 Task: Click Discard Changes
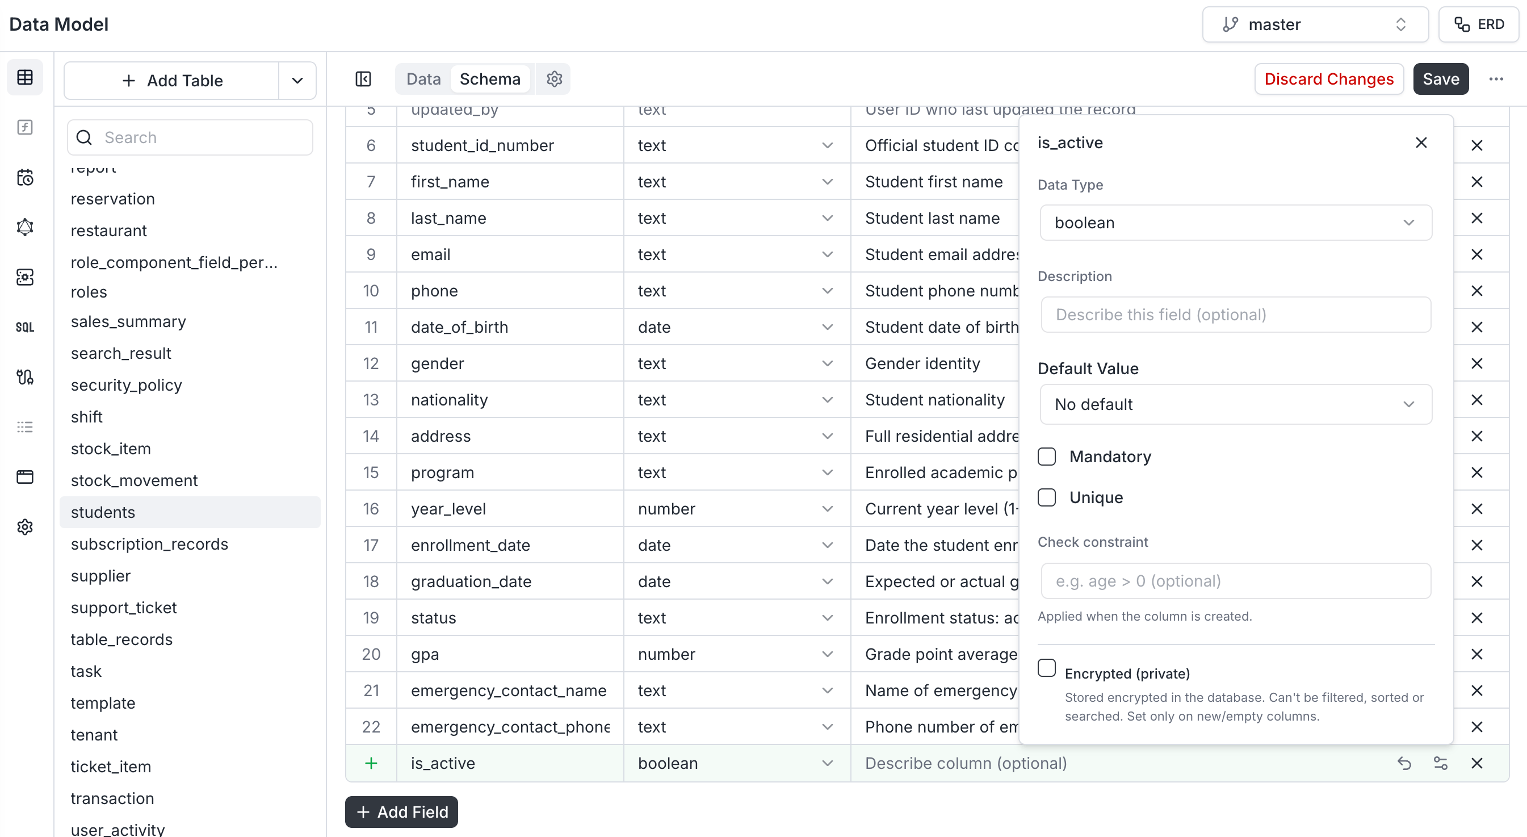[x=1328, y=79]
